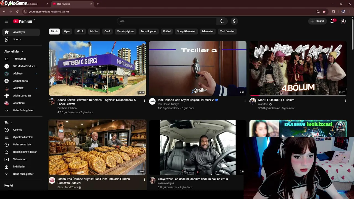Open the Afelioss subscription channel
The width and height of the screenshot is (354, 199).
point(21,74)
